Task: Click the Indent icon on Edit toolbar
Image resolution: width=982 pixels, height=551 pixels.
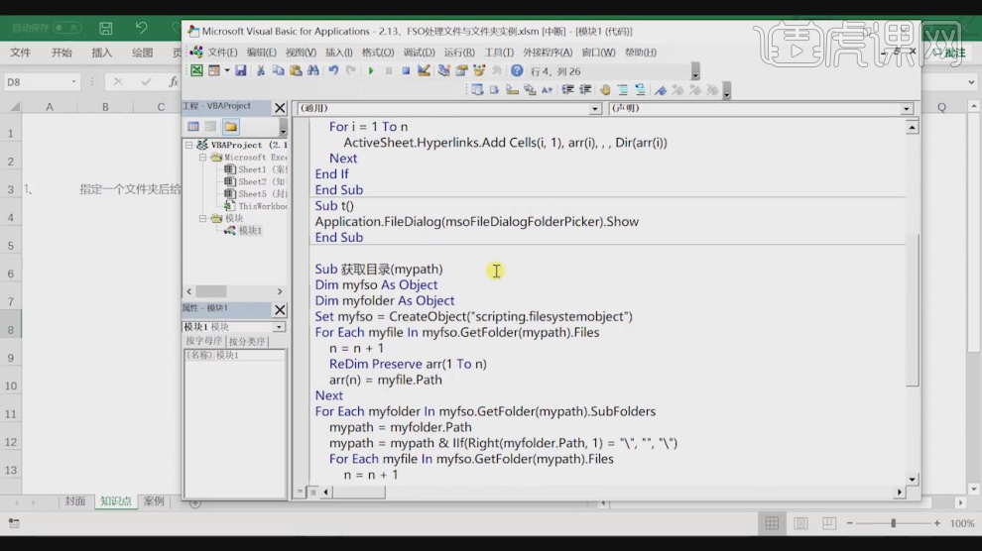Action: tap(567, 90)
